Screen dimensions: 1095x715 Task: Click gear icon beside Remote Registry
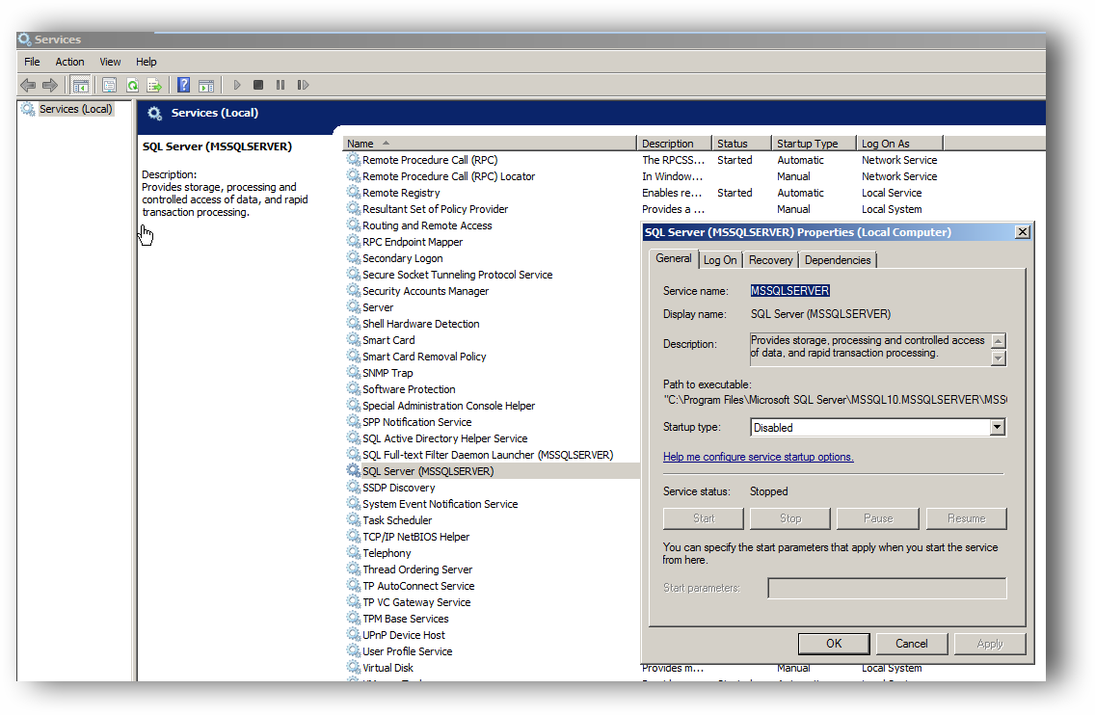click(354, 192)
